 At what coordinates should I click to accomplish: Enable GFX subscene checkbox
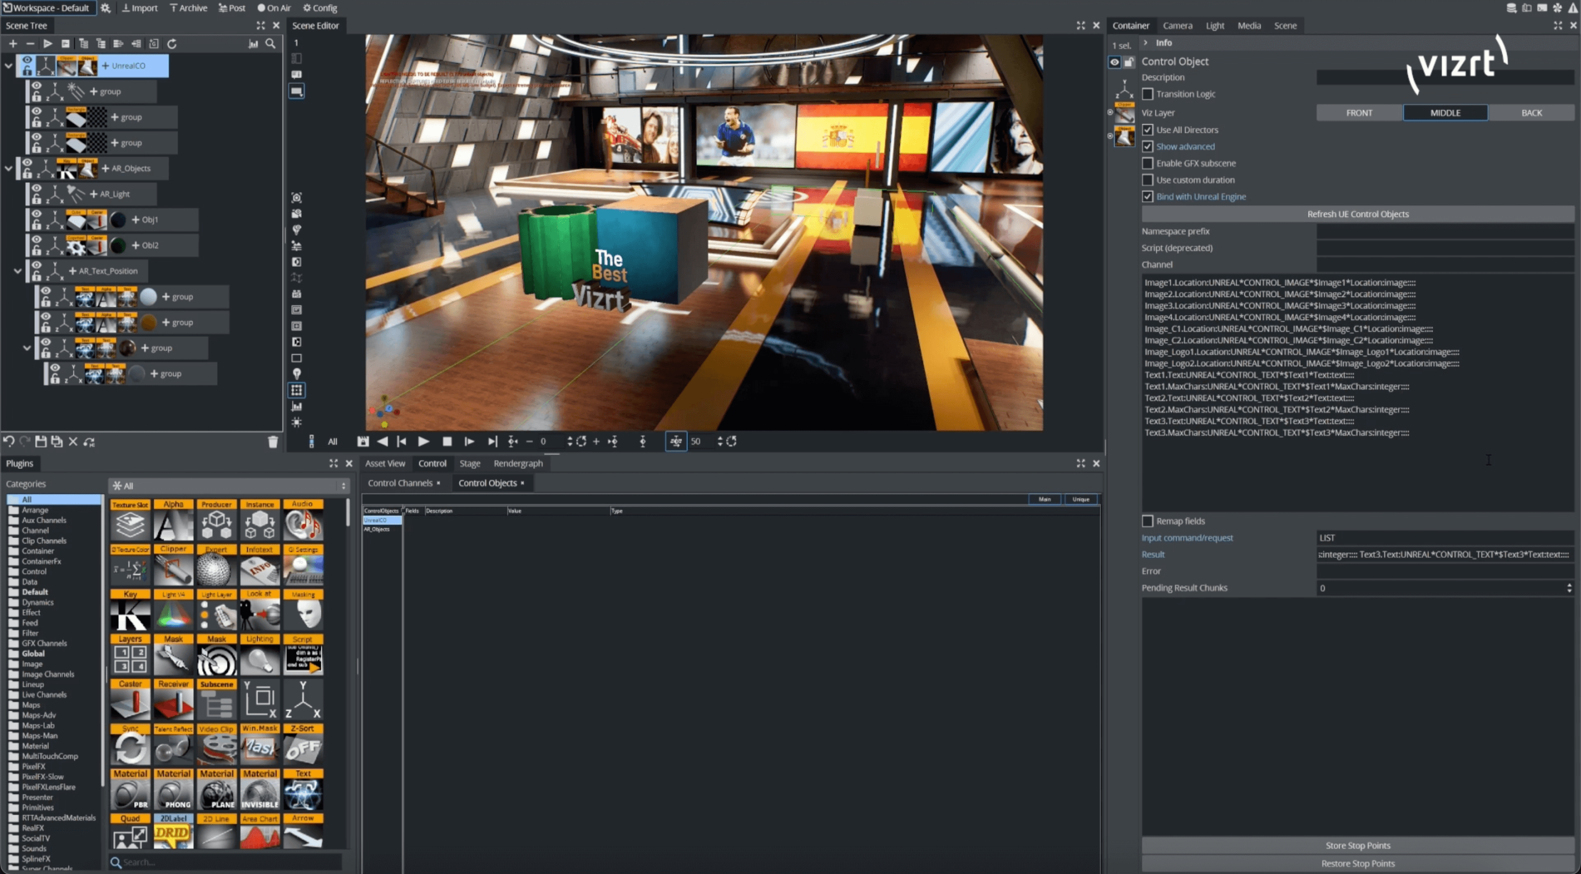pyautogui.click(x=1147, y=163)
